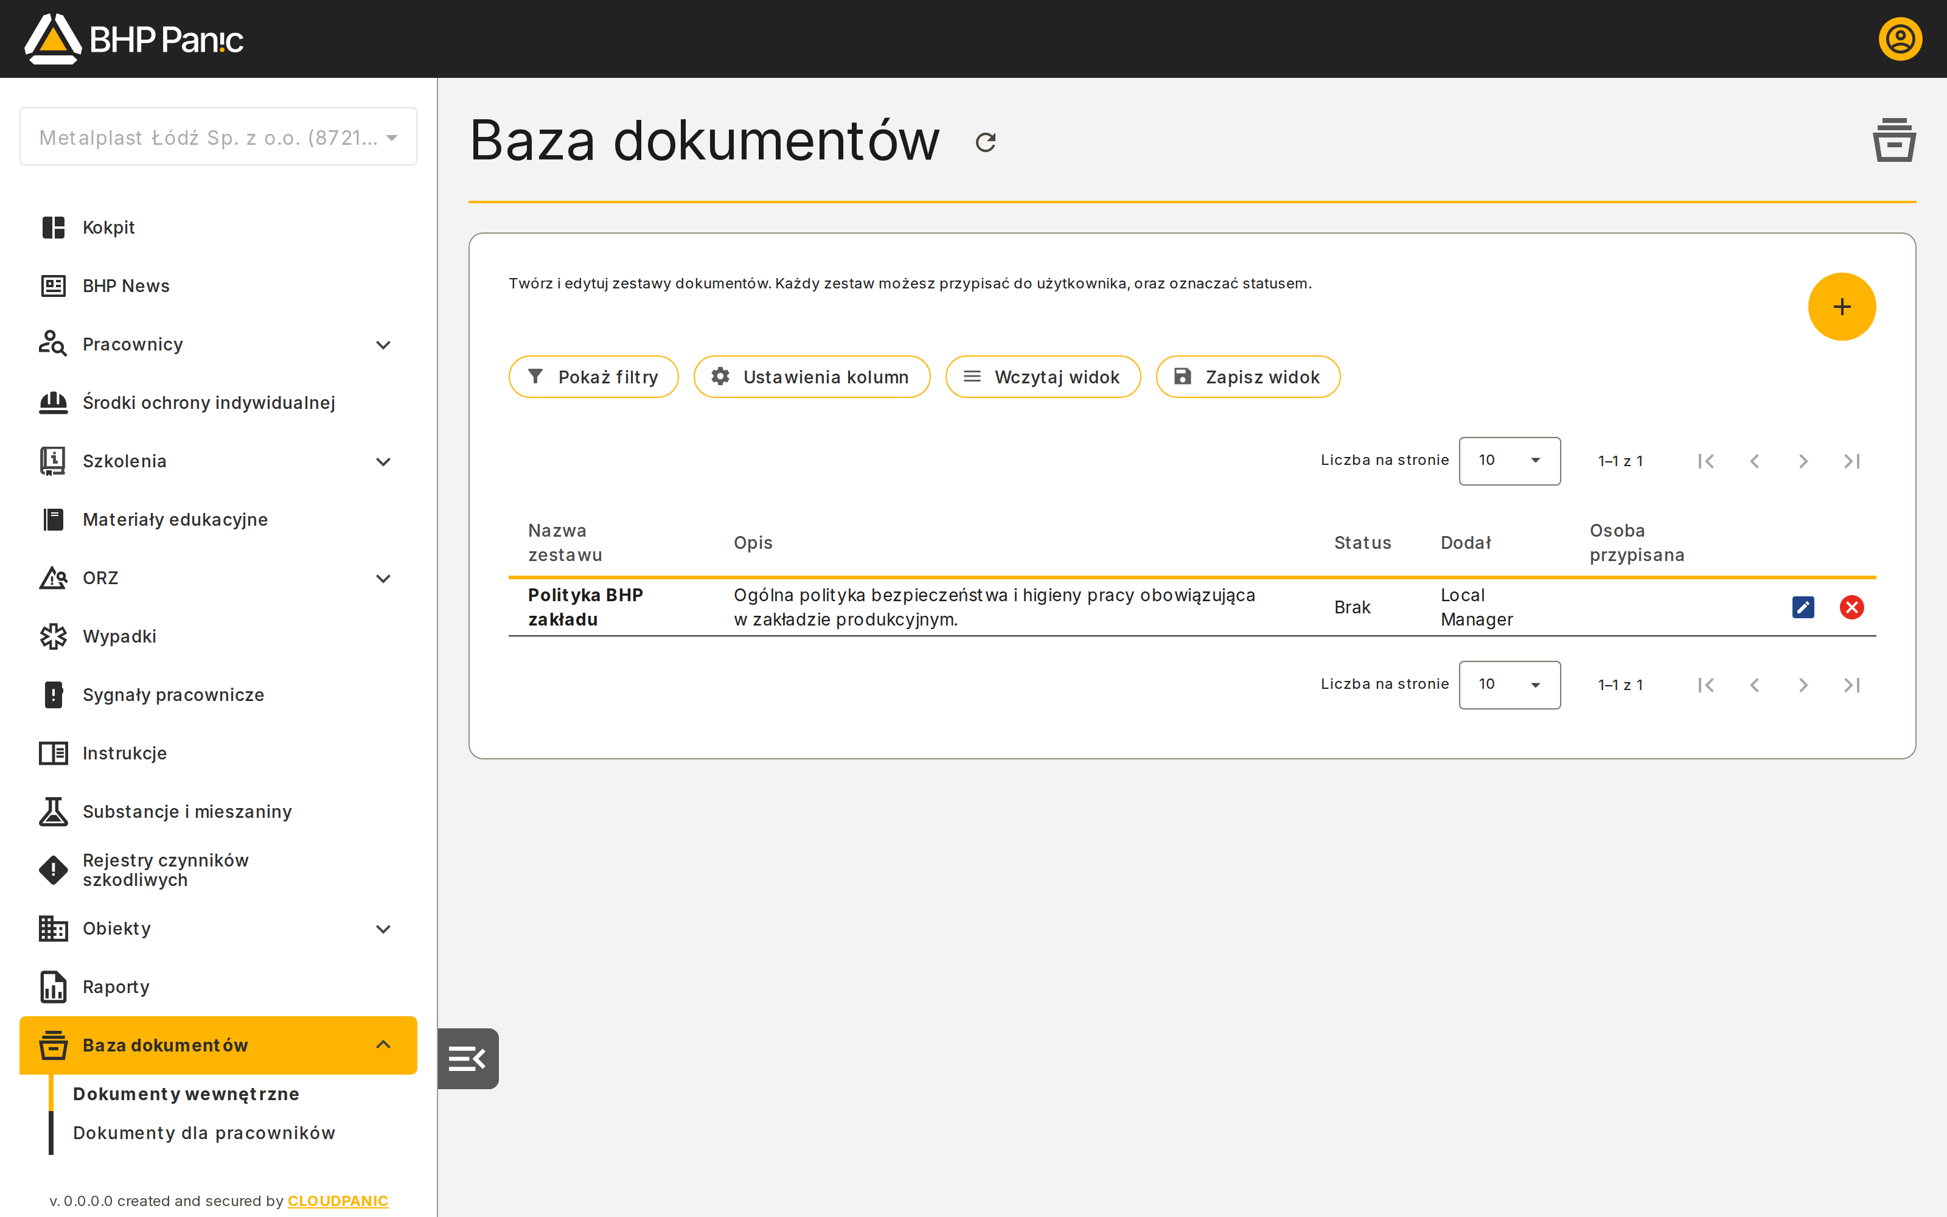
Task: Click the Raporty chart icon
Action: click(53, 987)
